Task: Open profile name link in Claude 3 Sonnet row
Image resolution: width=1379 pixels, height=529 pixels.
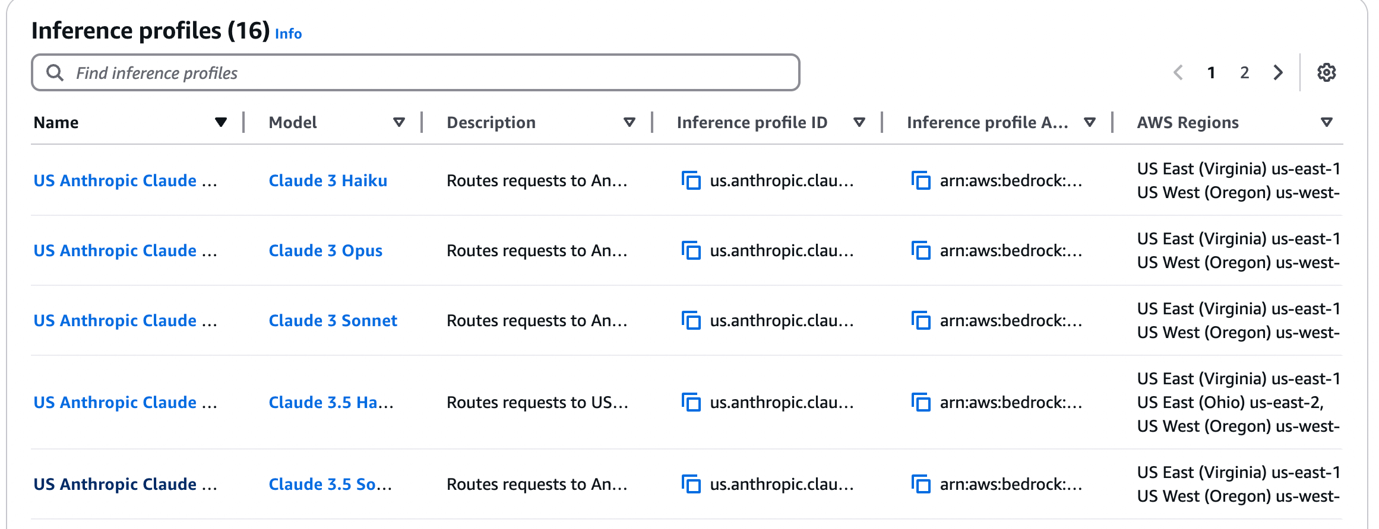Action: (x=125, y=320)
